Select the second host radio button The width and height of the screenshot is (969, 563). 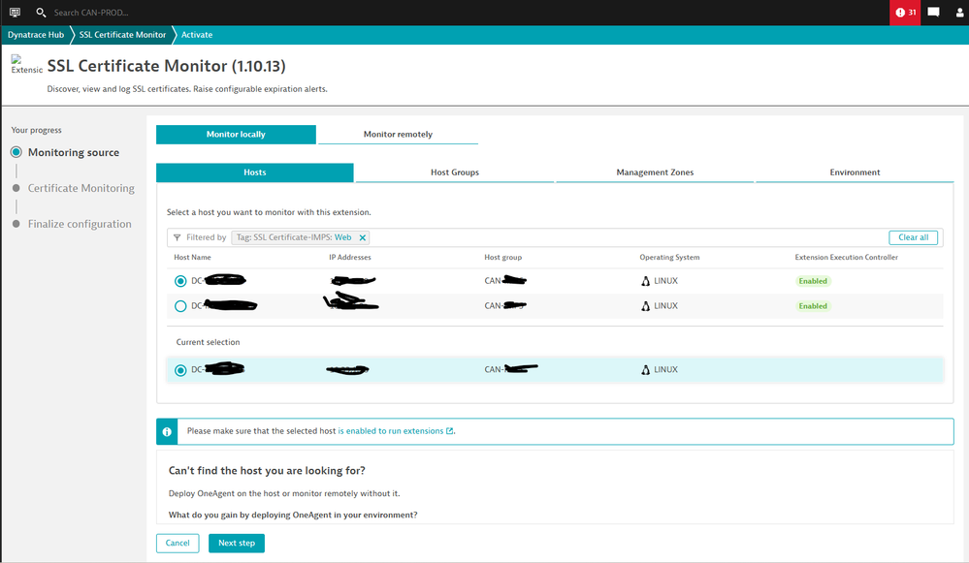point(180,306)
